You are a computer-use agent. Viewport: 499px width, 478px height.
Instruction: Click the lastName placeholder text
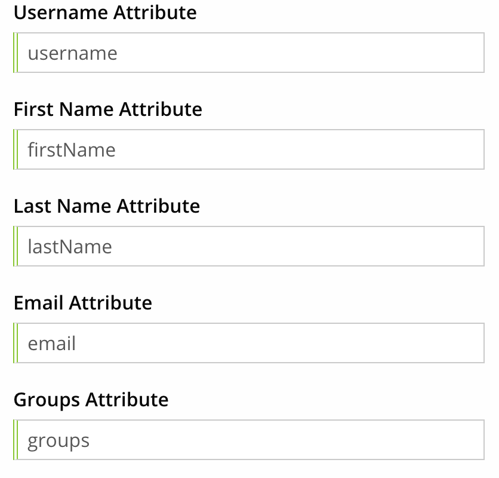point(69,246)
